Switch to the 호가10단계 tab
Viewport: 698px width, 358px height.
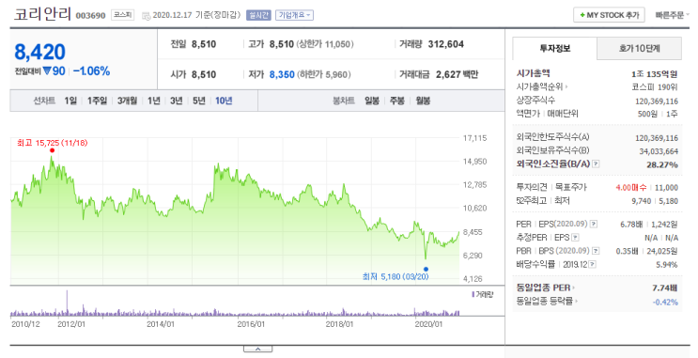(639, 49)
